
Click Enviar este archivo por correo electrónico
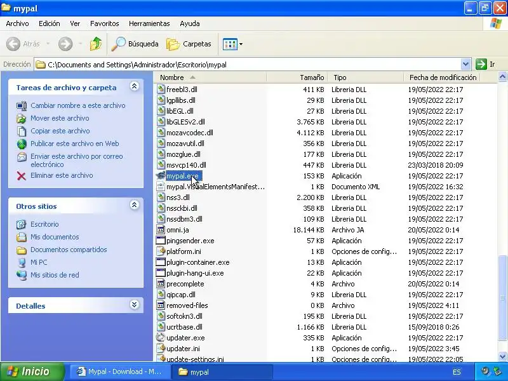76,161
